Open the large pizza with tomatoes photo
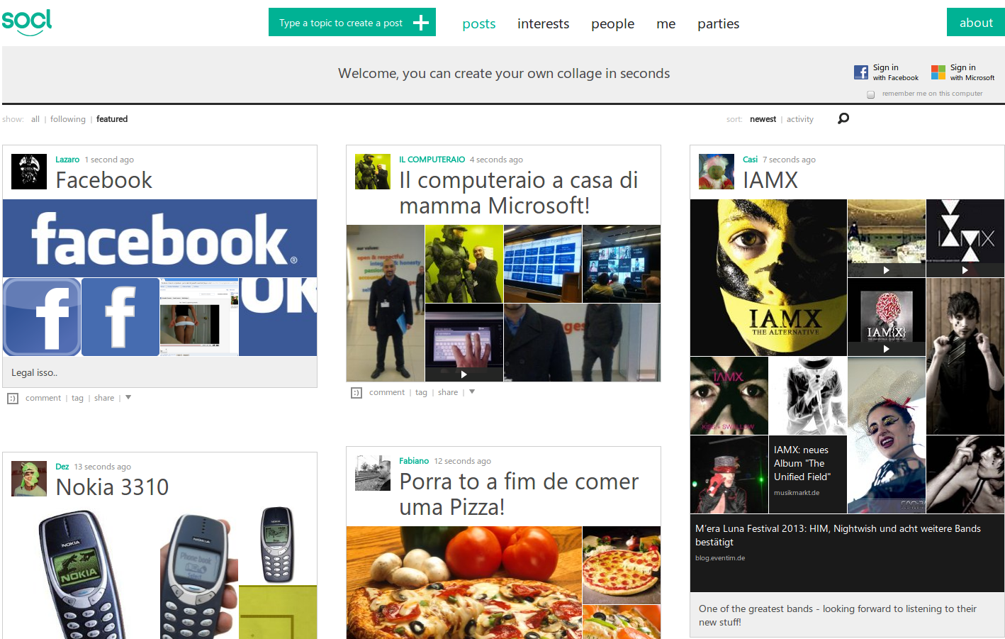Image resolution: width=1005 pixels, height=639 pixels. click(x=464, y=582)
